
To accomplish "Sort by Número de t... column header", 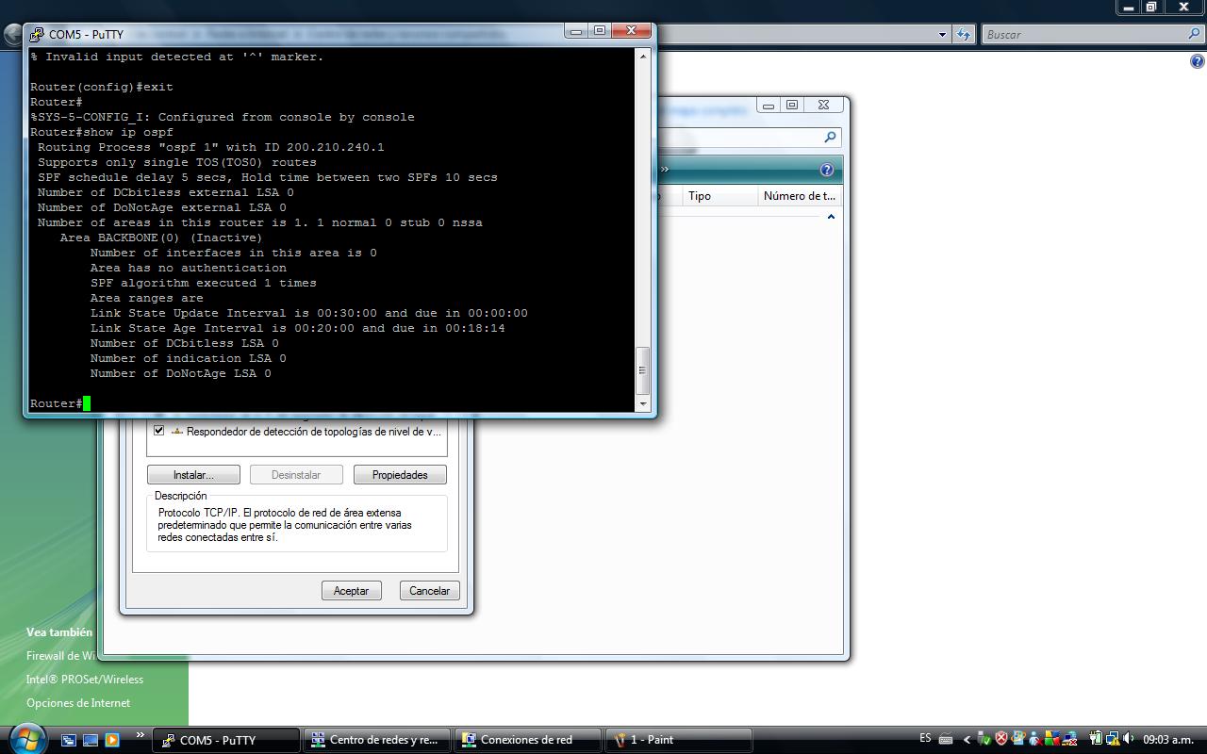I will click(800, 196).
